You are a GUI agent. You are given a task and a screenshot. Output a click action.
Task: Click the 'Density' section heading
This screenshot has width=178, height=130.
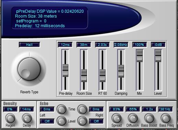tap(10, 103)
